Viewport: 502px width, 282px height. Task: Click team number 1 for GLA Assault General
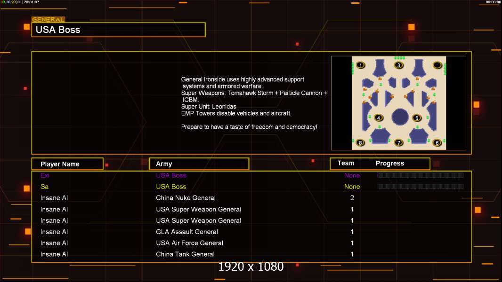[352, 232]
